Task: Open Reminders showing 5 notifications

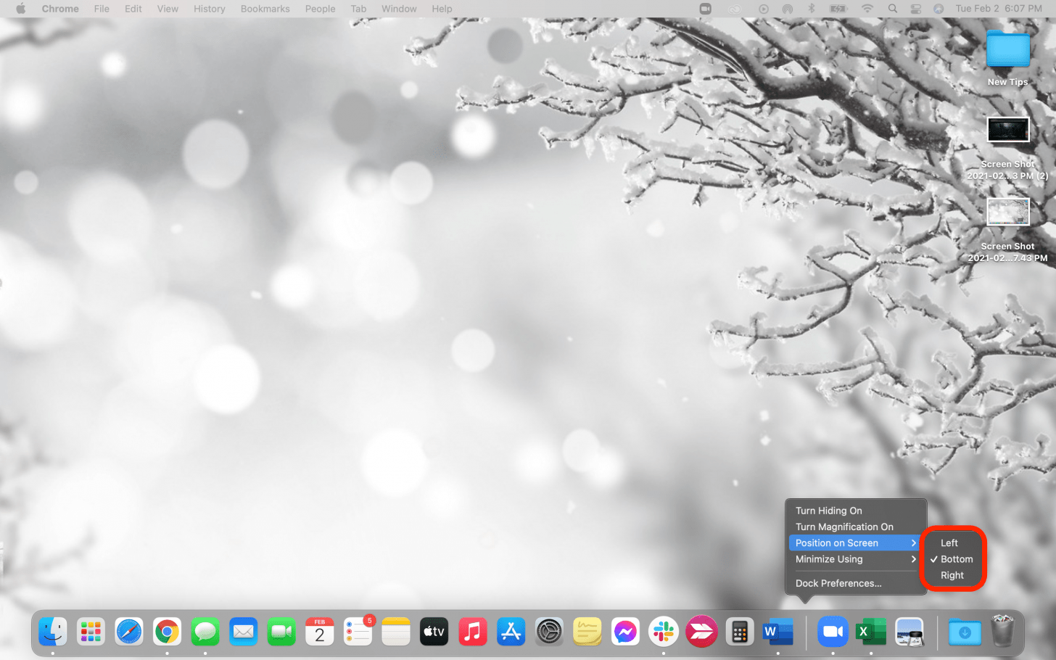Action: (x=358, y=631)
